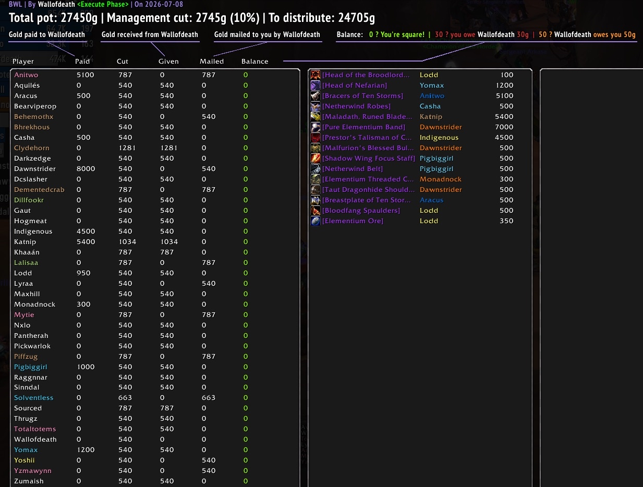Open the [Head of Nefarian] item link
Screen dimensions: 643x487
pos(355,86)
